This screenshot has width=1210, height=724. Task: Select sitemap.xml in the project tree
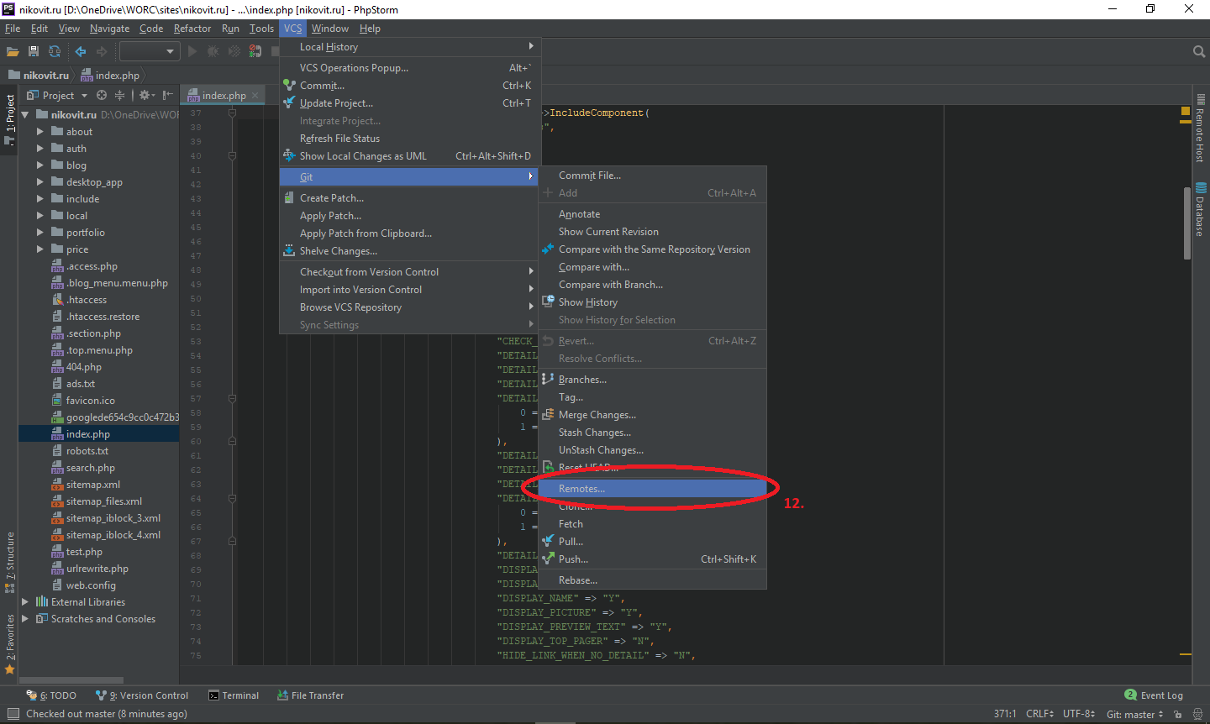[x=92, y=485]
